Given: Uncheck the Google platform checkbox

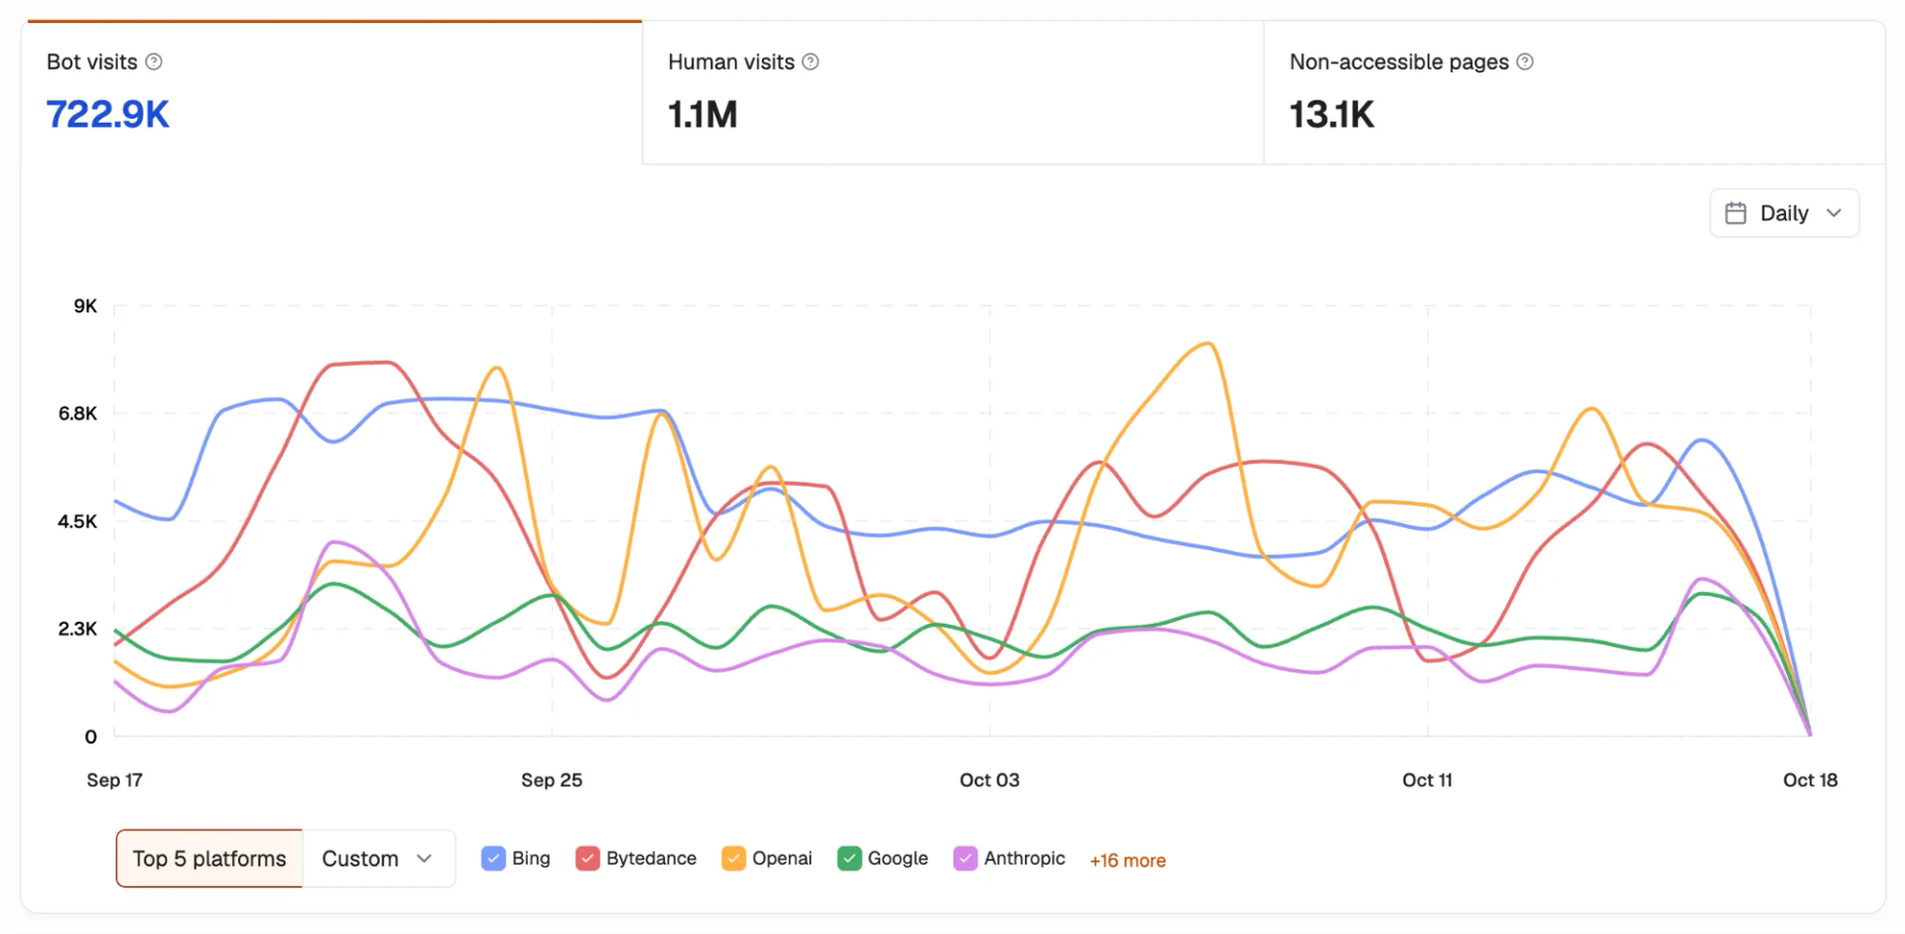Looking at the screenshot, I should point(849,859).
